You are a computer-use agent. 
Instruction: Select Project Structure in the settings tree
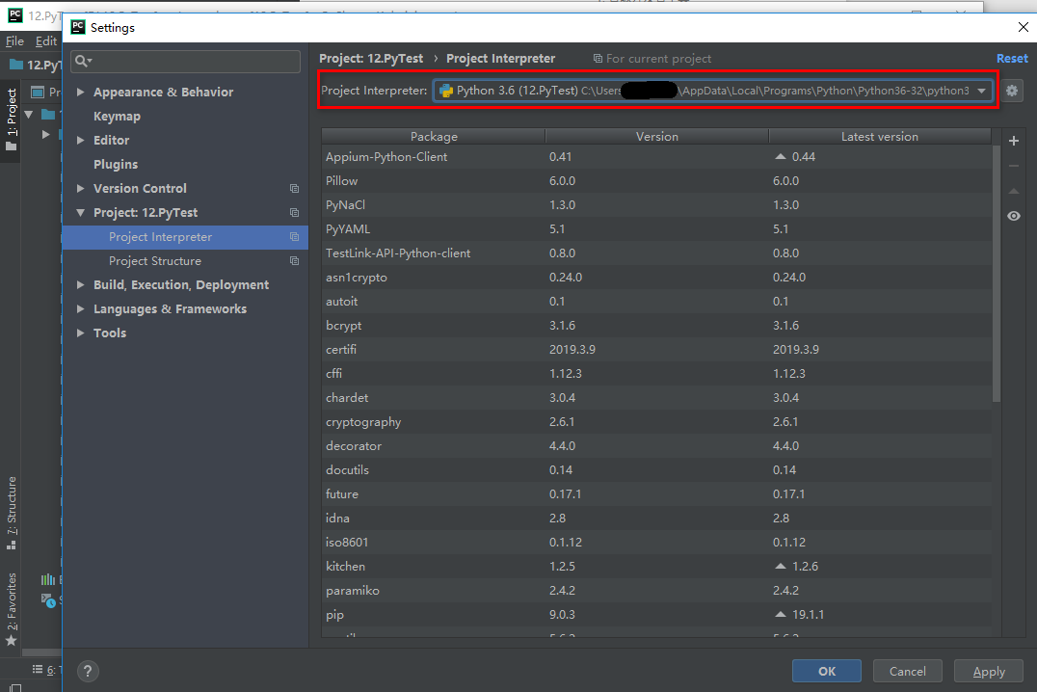(x=155, y=260)
